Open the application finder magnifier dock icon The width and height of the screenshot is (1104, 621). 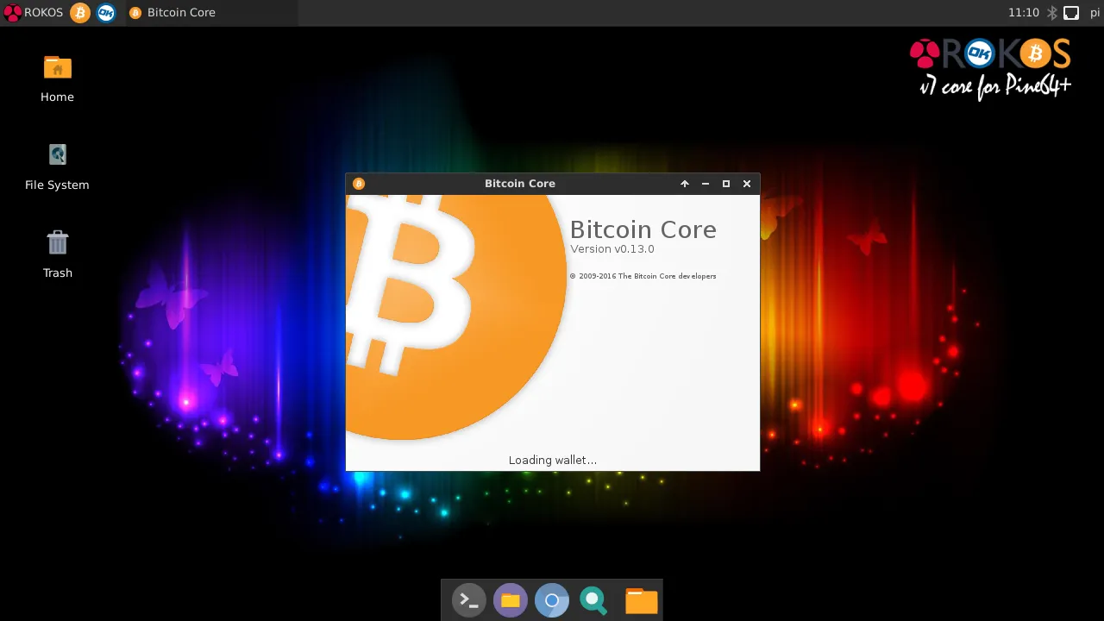click(x=593, y=600)
